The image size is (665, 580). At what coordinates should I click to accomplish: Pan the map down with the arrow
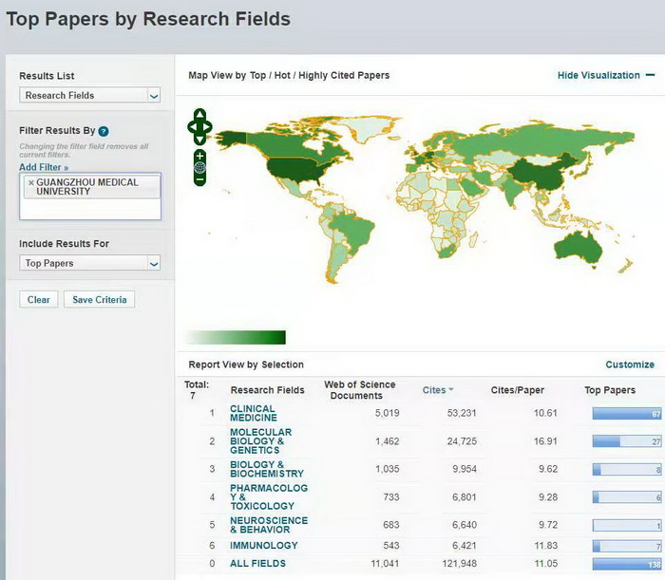(x=199, y=138)
